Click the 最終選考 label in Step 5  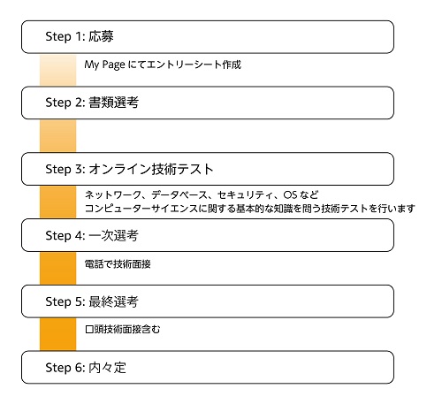click(113, 301)
